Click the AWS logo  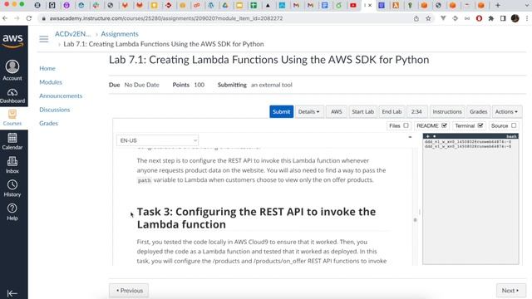pyautogui.click(x=13, y=41)
